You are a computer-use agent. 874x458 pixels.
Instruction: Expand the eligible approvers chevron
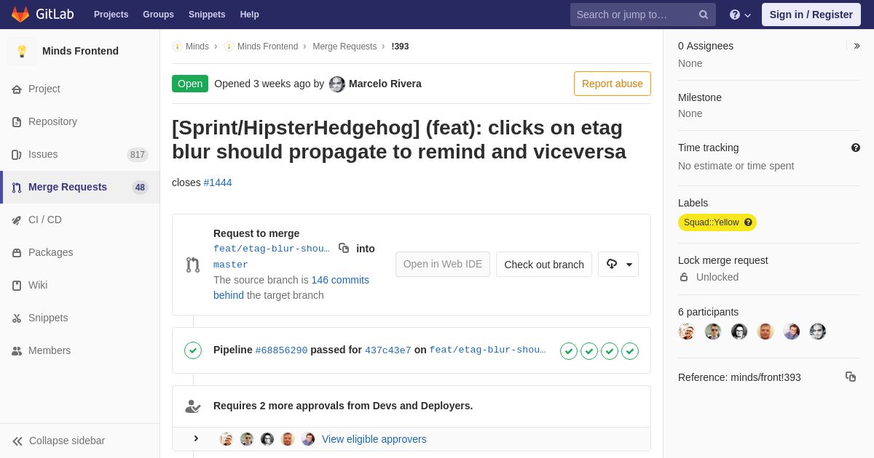(x=196, y=438)
